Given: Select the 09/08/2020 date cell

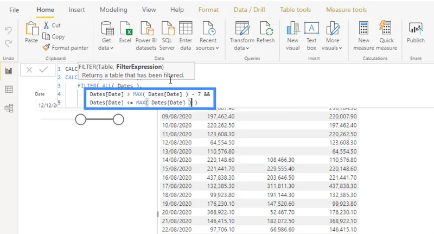Looking at the screenshot, I should point(177,117).
